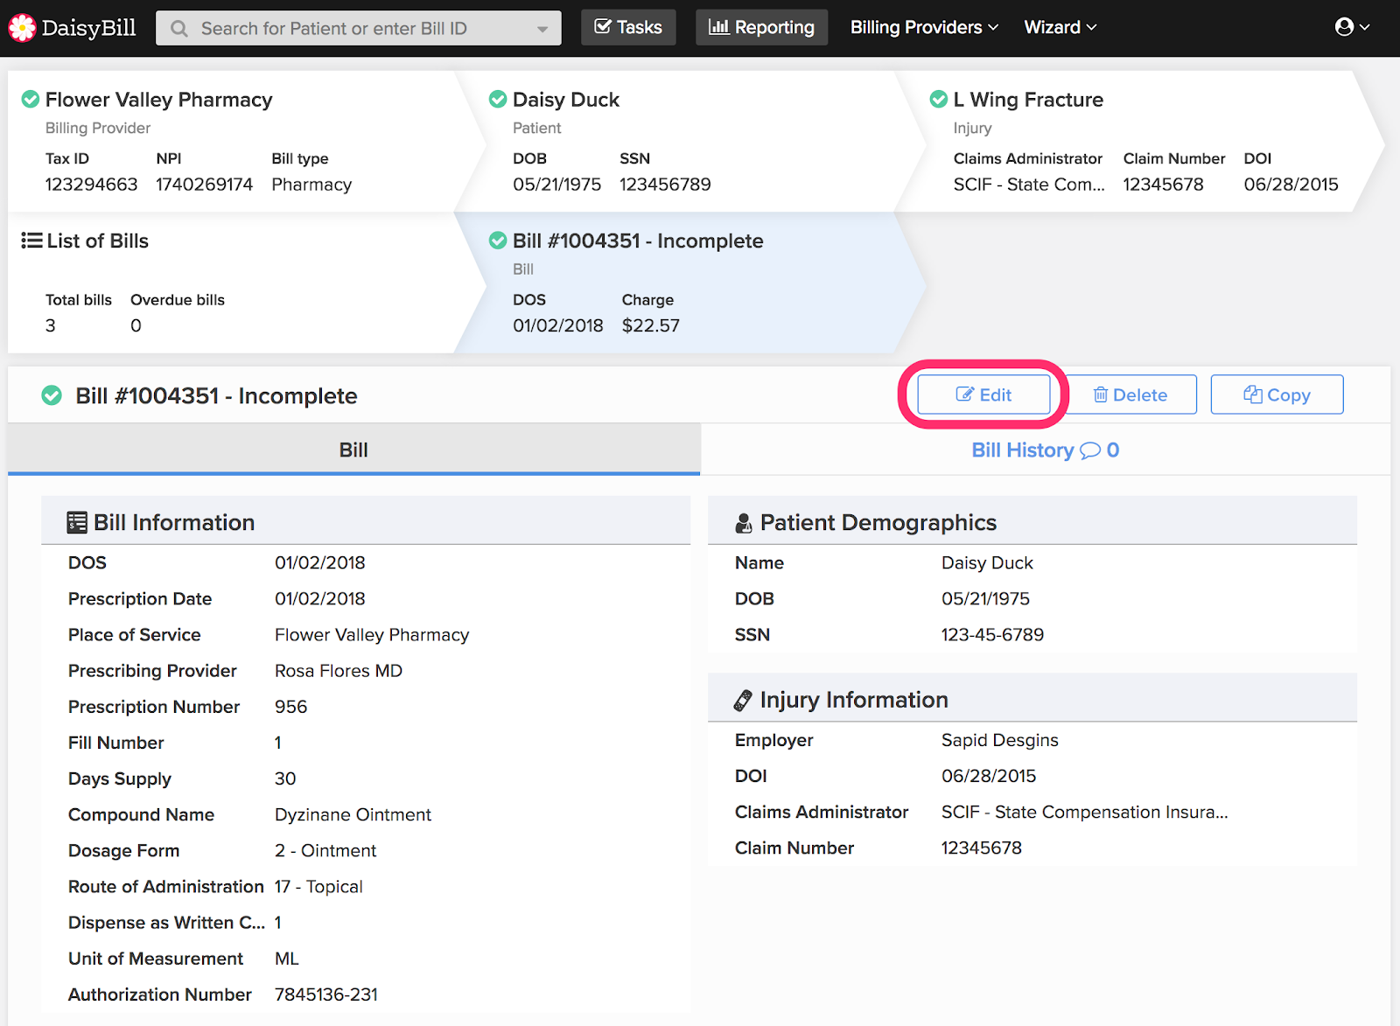This screenshot has width=1400, height=1026.
Task: Open the Tasks page
Action: (628, 27)
